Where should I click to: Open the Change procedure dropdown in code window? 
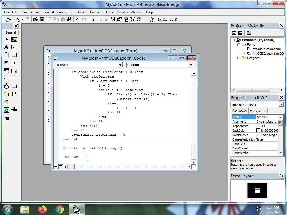[x=191, y=65]
